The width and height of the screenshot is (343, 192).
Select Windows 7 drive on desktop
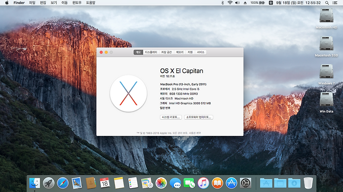tap(326, 74)
